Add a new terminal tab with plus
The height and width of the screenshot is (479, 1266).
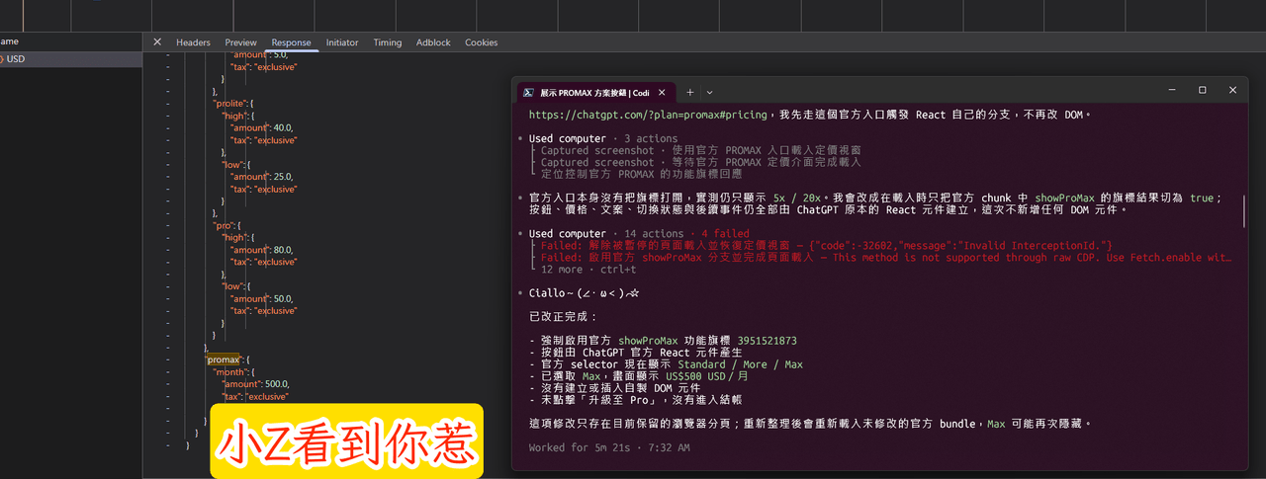click(690, 92)
